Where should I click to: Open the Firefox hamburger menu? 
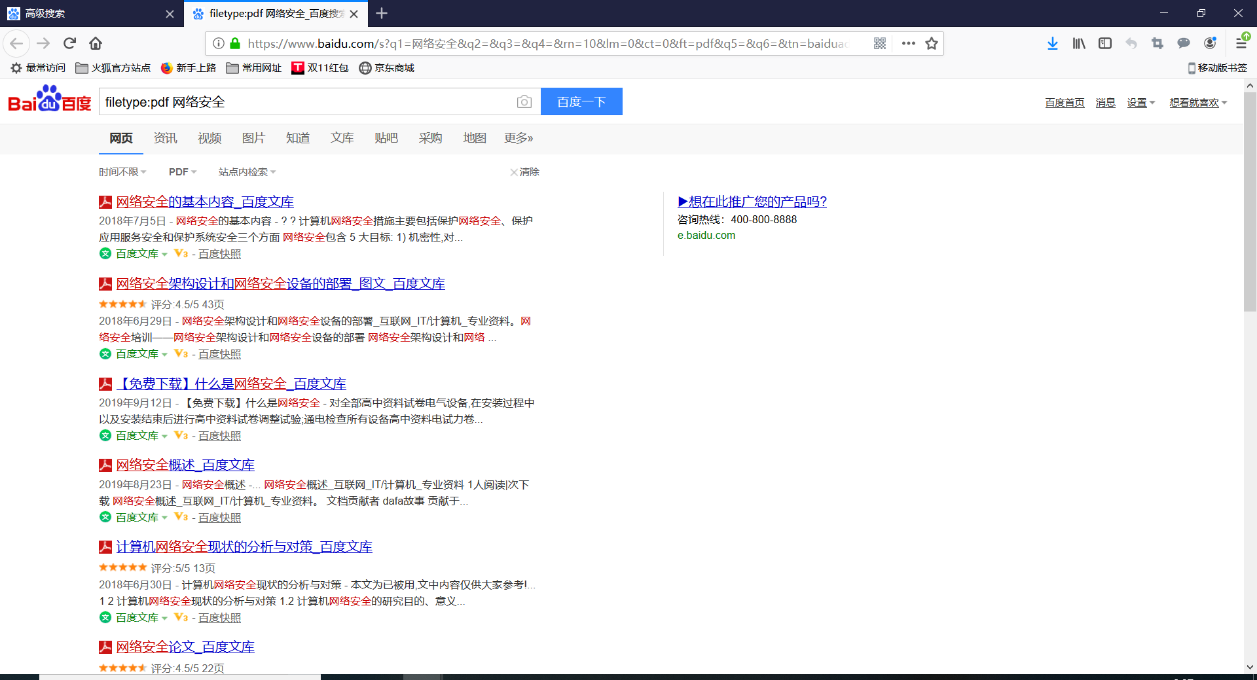pos(1241,44)
